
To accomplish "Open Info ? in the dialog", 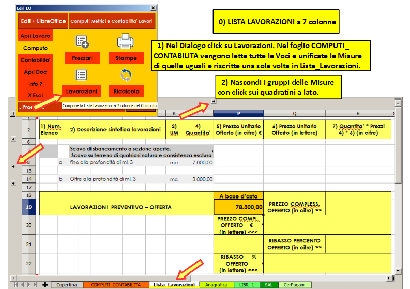I will tap(35, 84).
